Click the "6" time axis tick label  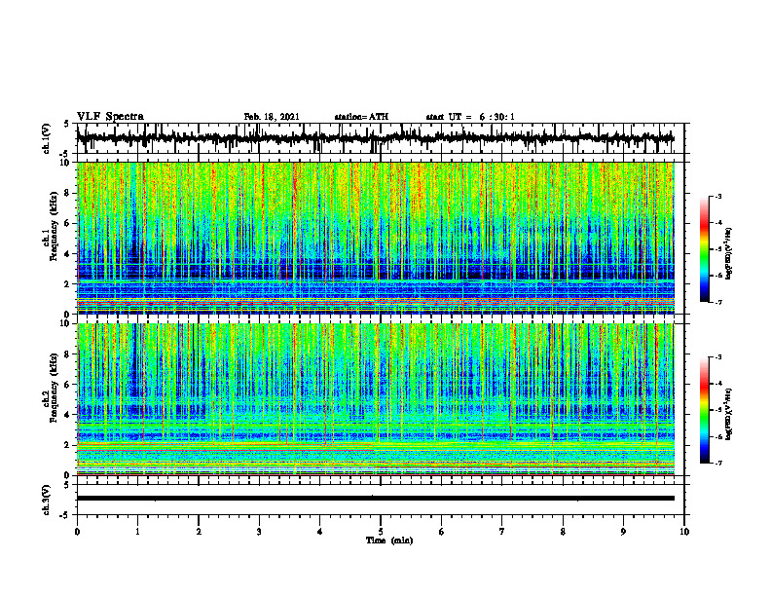coord(442,532)
